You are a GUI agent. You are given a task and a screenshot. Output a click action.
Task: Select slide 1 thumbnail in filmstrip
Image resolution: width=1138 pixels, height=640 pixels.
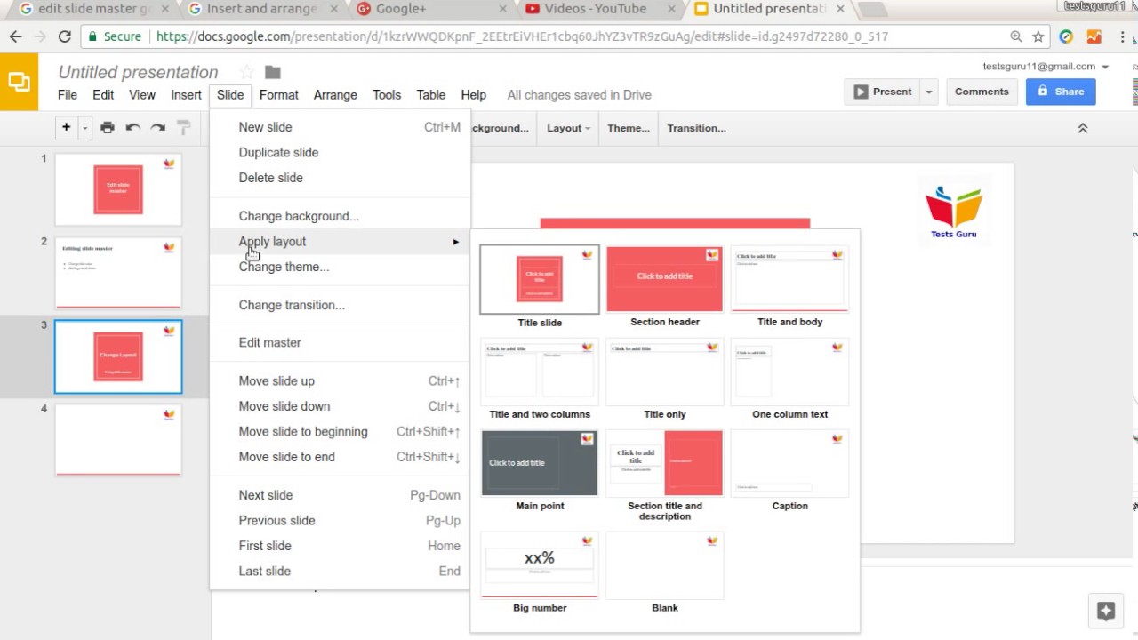(x=118, y=189)
